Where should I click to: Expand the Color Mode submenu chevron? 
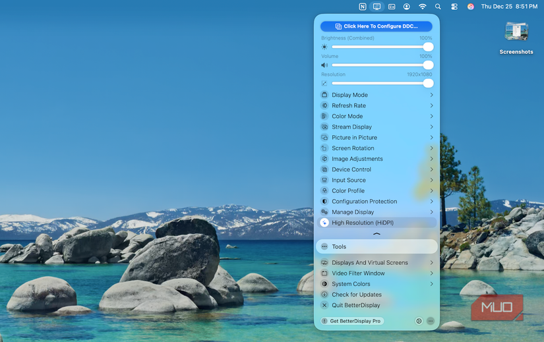[x=432, y=116]
